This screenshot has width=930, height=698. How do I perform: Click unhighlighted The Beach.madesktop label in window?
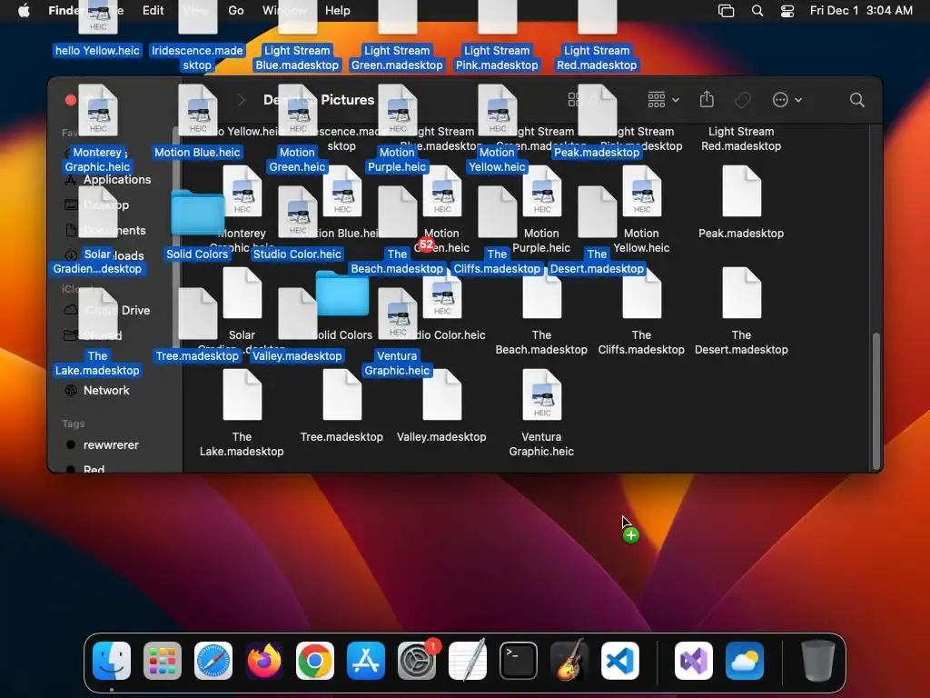[541, 343]
